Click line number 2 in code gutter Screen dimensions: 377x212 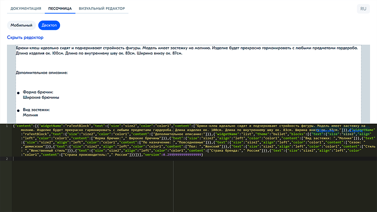7,159
